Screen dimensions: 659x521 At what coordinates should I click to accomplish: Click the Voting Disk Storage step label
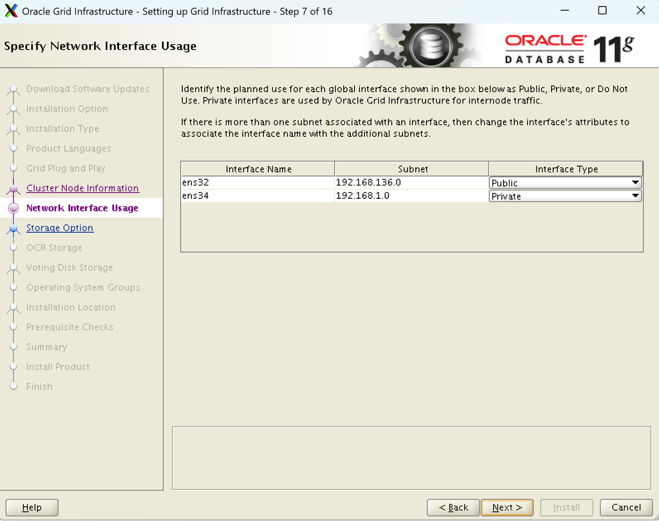[70, 268]
